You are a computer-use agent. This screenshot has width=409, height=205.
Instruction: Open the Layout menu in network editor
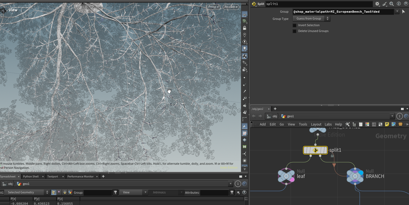(316, 124)
